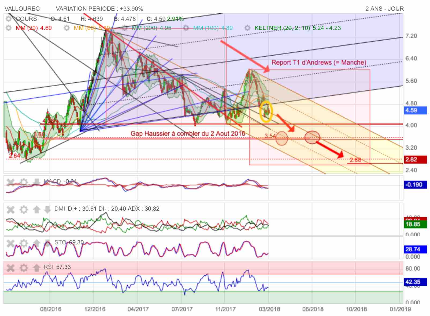Viewport: 430px width, 316px height.
Task: Click the Gap Haussier à combler annotation text
Action: pyautogui.click(x=188, y=133)
